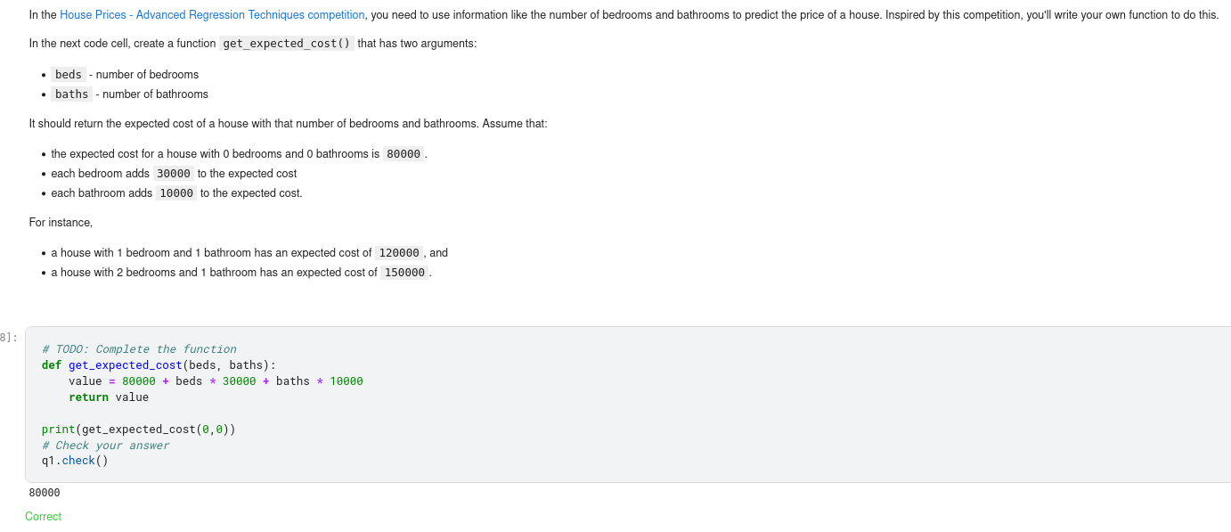Click the beds inline code bullet
Image resolution: width=1231 pixels, height=532 pixels.
click(x=69, y=75)
